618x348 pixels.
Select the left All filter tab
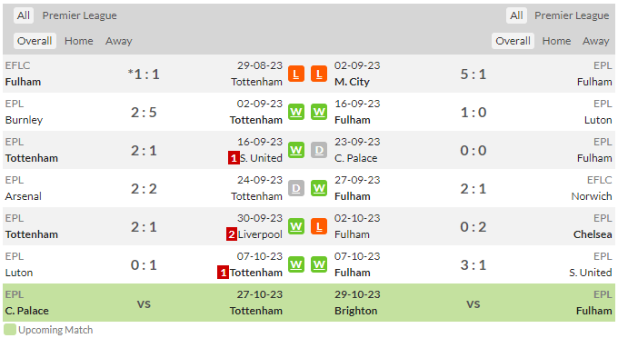(24, 15)
